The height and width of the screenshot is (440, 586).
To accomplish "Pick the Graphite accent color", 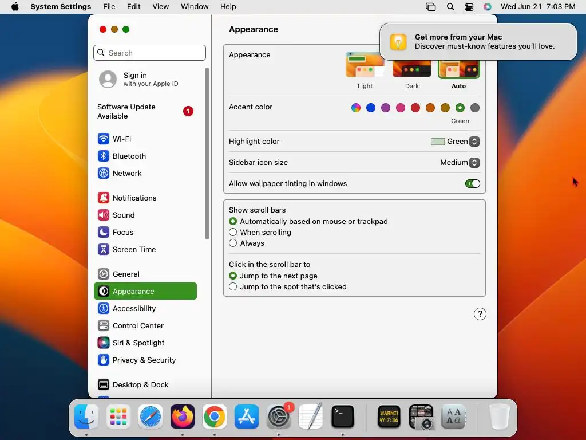I will (x=475, y=108).
